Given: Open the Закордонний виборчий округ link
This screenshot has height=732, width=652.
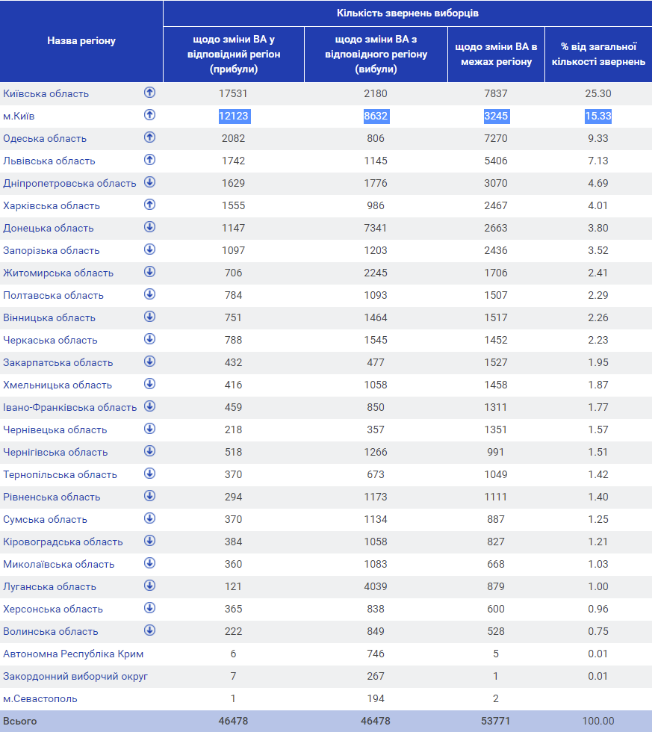Looking at the screenshot, I should (75, 677).
